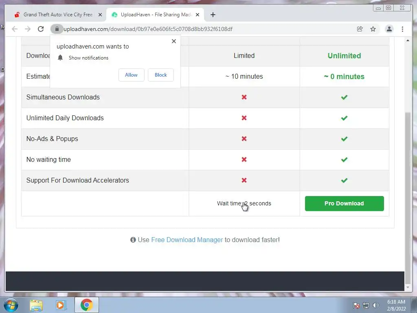417x313 pixels.
Task: Click green check for Download Accelerators
Action: point(344,181)
